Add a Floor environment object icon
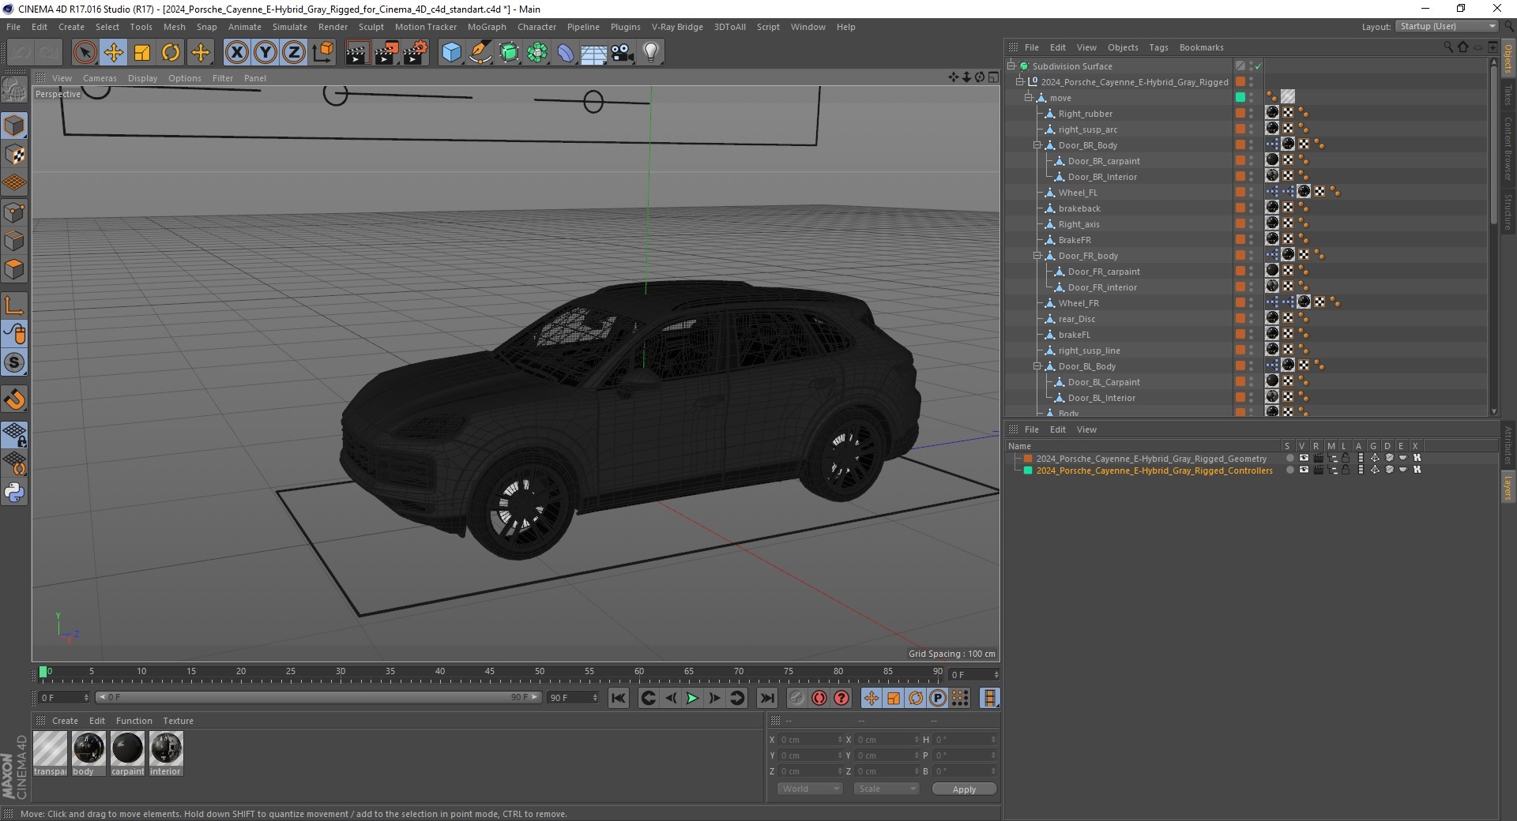 (x=593, y=53)
